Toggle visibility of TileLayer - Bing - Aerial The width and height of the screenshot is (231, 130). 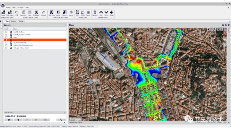6,48
